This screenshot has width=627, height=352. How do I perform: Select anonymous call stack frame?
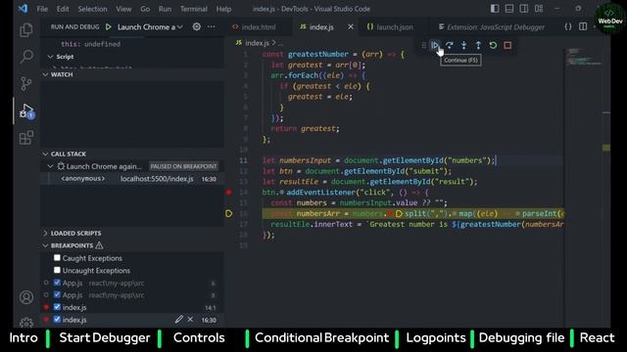click(x=132, y=179)
